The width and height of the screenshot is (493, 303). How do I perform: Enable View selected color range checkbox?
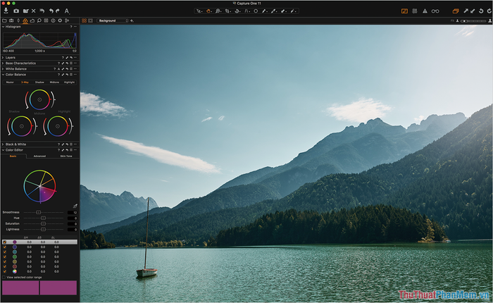point(4,278)
